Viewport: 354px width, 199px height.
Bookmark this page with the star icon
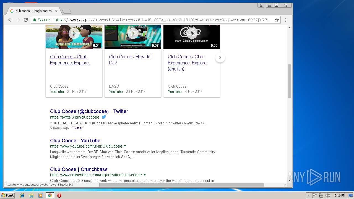pyautogui.click(x=277, y=20)
